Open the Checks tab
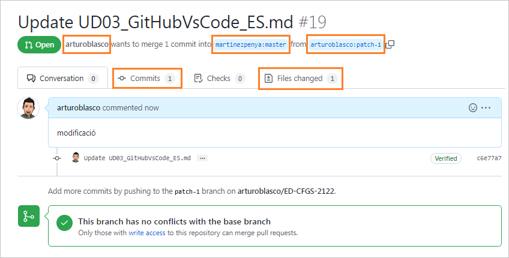Viewport: 509px width, 258px height. (x=219, y=78)
